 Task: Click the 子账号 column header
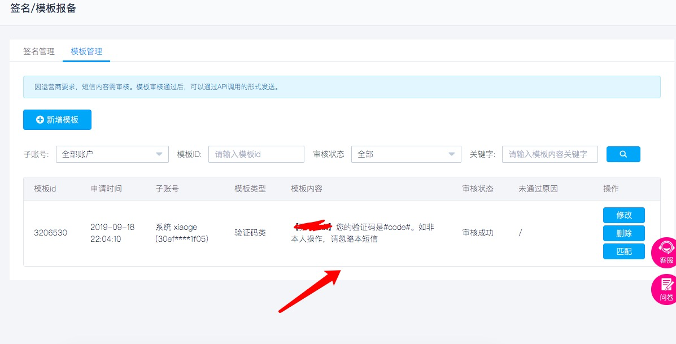pos(167,189)
